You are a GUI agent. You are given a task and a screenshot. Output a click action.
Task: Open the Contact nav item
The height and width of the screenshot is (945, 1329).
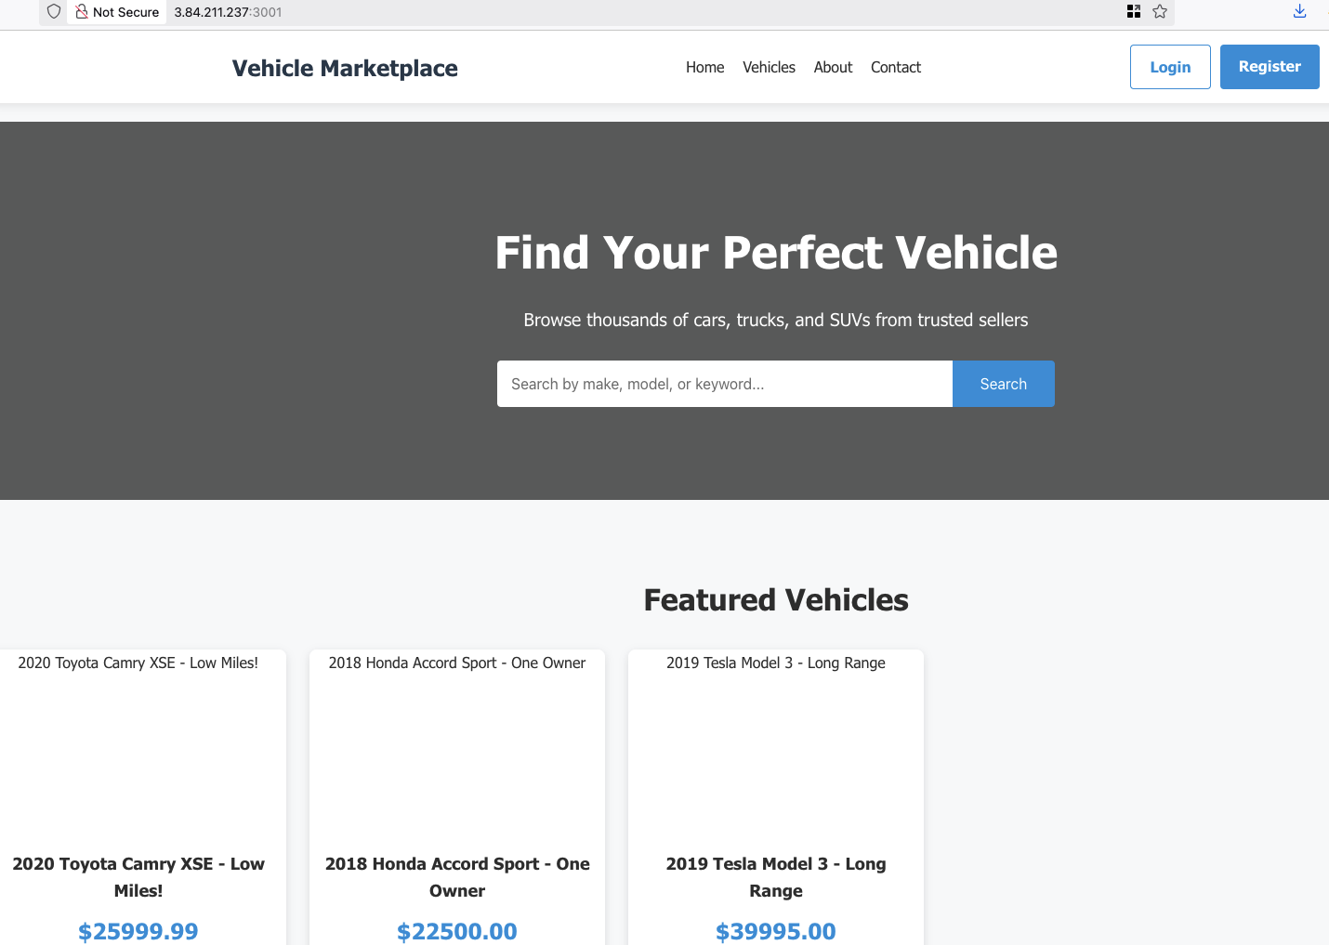tap(896, 67)
